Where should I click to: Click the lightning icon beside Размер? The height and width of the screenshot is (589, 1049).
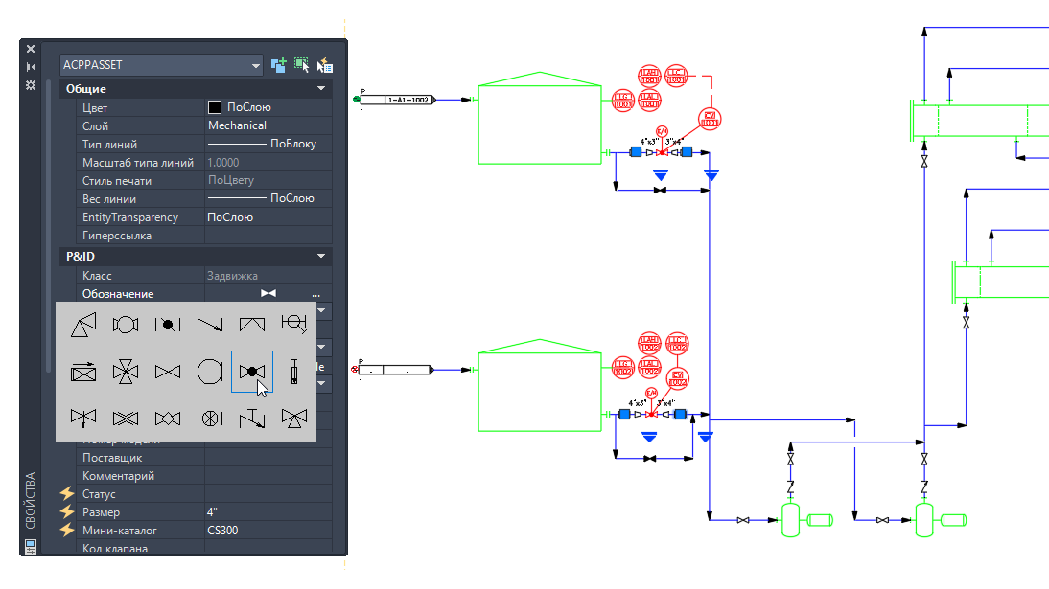(67, 511)
